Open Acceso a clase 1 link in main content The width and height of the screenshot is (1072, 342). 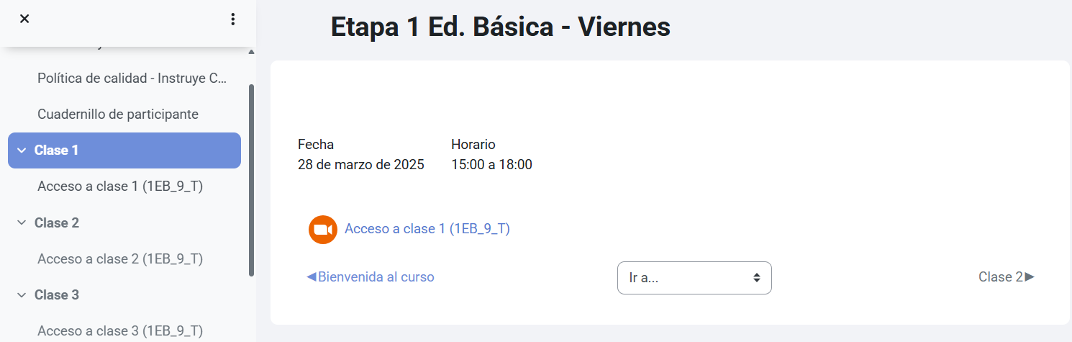[x=427, y=229]
